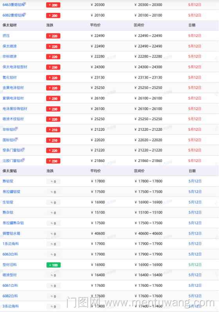Click the trend icon next to 非标铝棒

(x=16, y=128)
